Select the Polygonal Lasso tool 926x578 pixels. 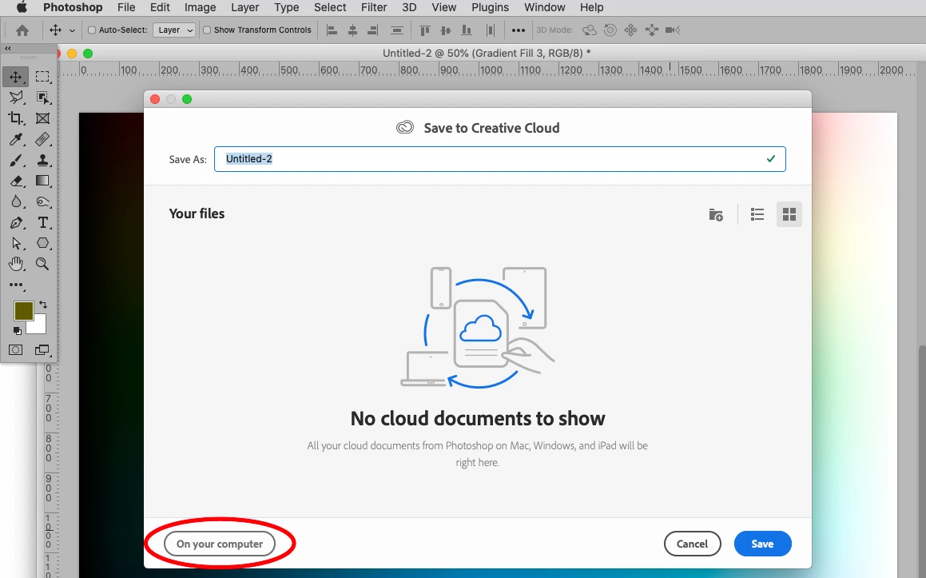[16, 98]
